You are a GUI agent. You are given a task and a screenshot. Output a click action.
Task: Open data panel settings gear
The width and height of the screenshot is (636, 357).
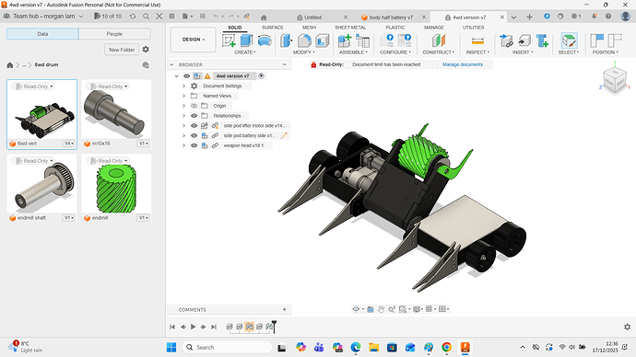[146, 50]
